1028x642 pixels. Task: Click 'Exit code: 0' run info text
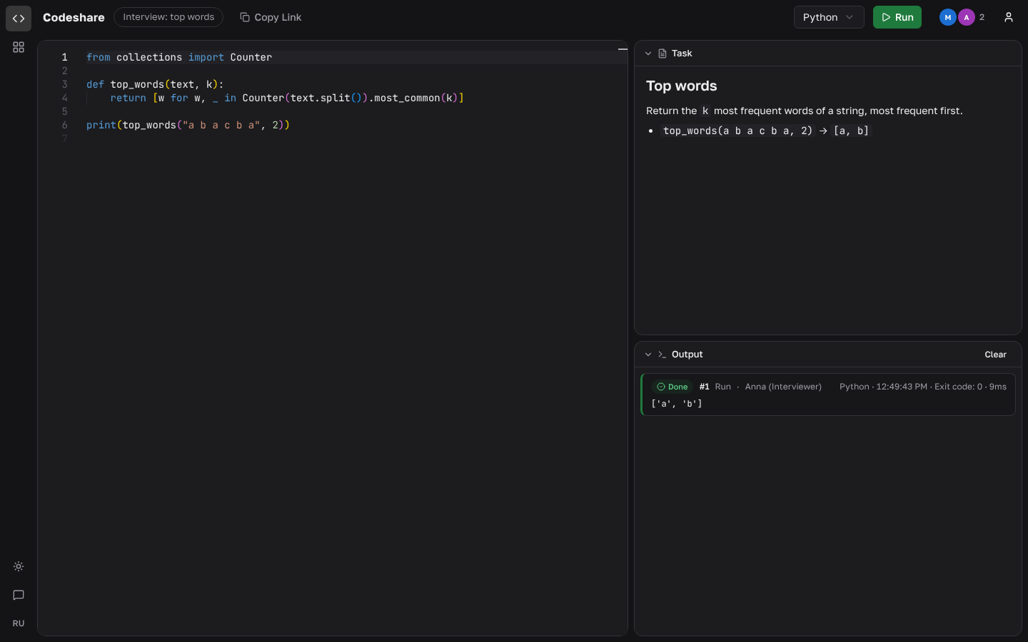pyautogui.click(x=958, y=387)
